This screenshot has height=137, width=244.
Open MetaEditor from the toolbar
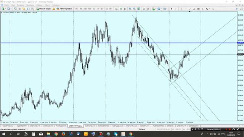coord(53,9)
